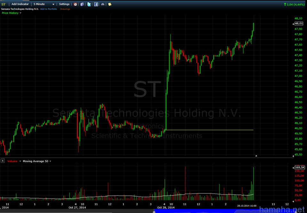Open the chart Settings menu
The height and width of the screenshot is (213, 307).
64,4
